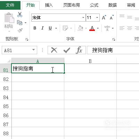139x139 pixels.
Task: Switch to the 审阅 tab
Action: pos(131,5)
